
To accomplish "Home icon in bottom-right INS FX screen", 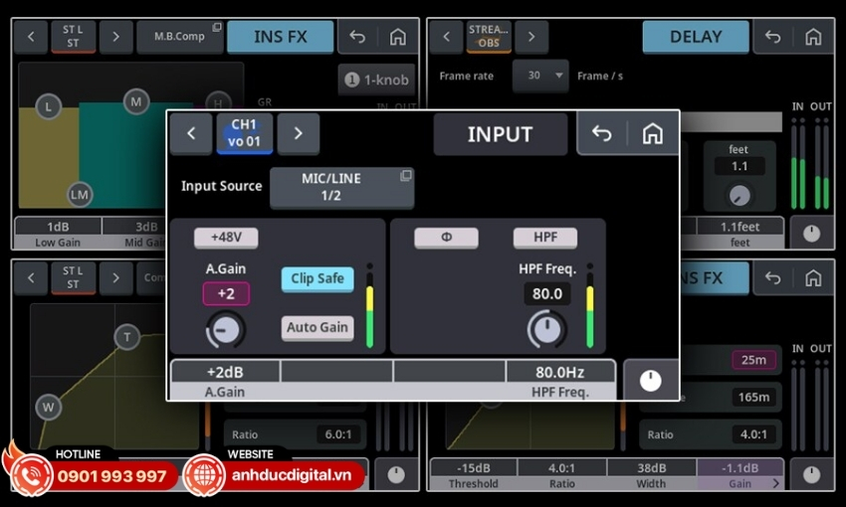I will coord(813,278).
